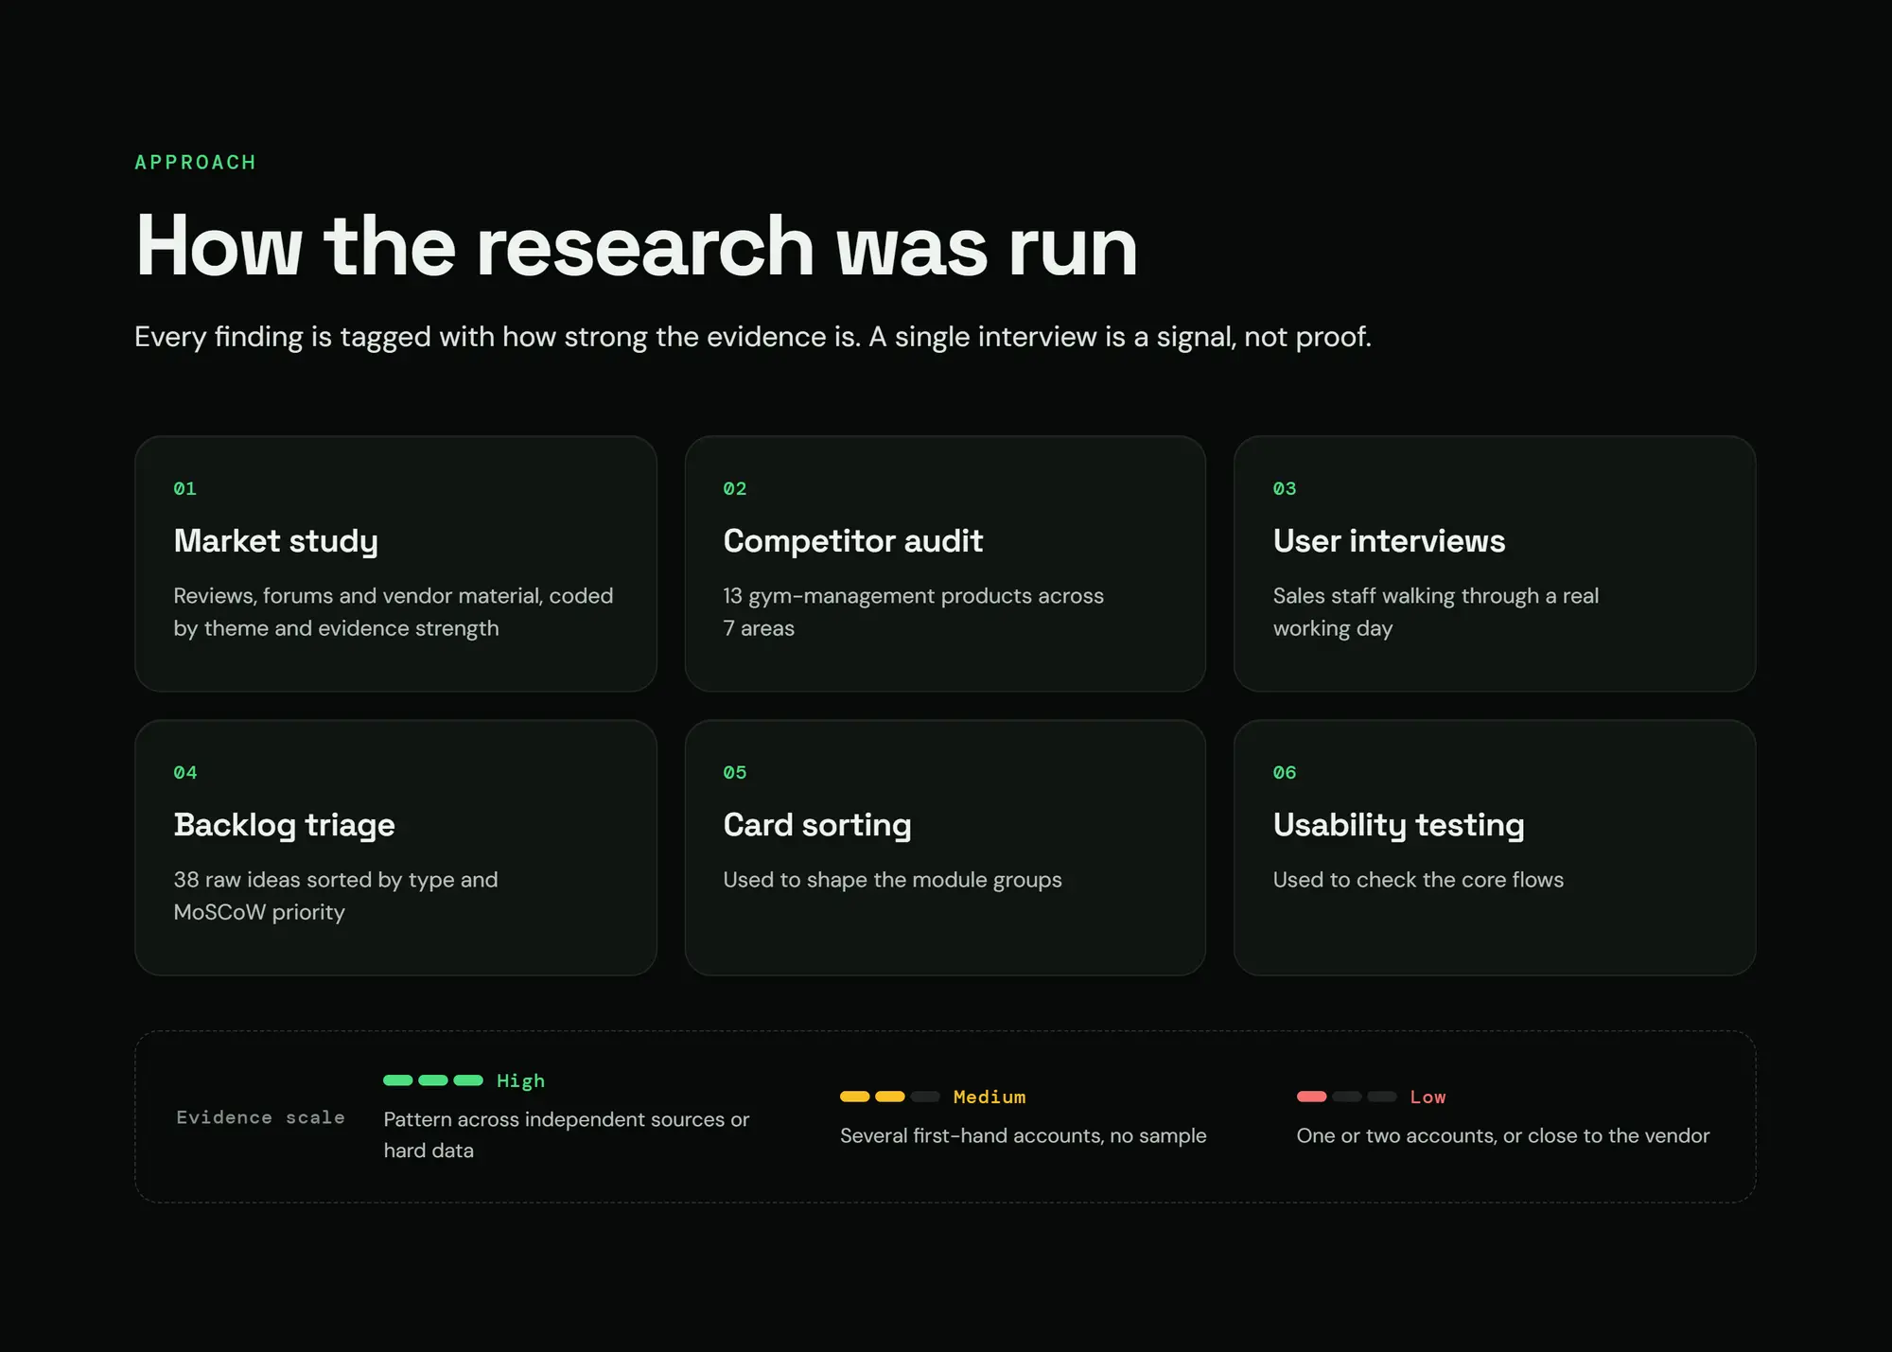Click the 38 raw ideas sorted description

pyautogui.click(x=335, y=896)
